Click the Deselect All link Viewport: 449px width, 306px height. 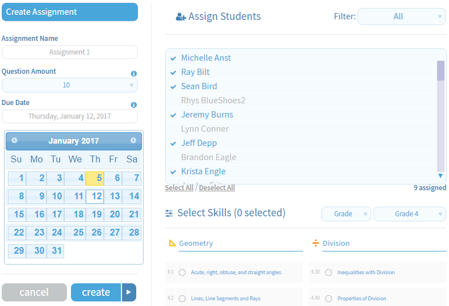[x=217, y=188]
